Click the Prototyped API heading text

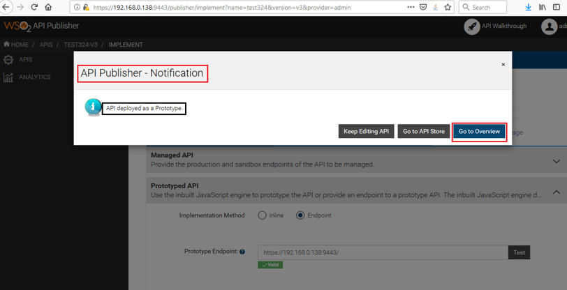click(175, 185)
